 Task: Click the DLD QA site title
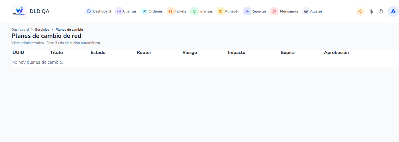[40, 11]
